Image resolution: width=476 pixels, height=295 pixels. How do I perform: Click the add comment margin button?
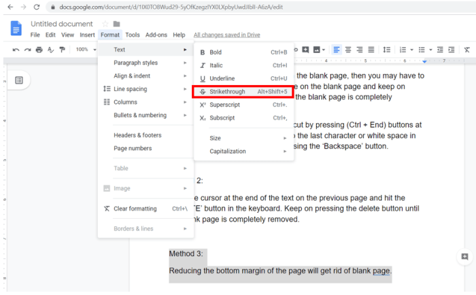pyautogui.click(x=464, y=257)
